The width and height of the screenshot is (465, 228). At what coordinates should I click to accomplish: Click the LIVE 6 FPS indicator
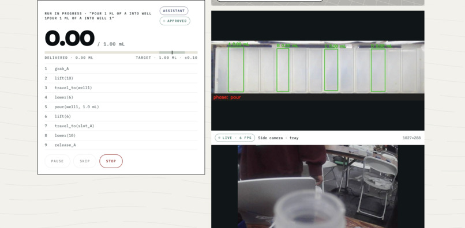[235, 138]
